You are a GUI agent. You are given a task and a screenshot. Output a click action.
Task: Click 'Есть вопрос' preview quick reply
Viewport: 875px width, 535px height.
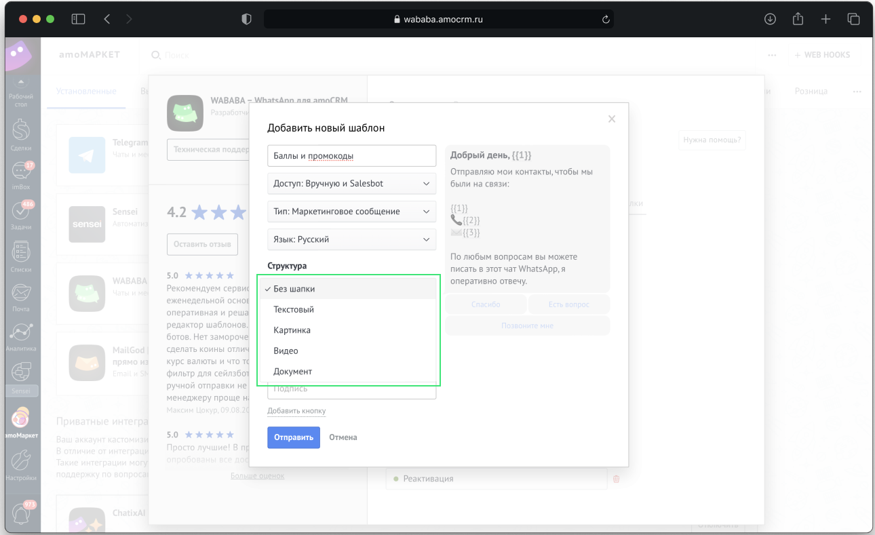click(x=568, y=304)
